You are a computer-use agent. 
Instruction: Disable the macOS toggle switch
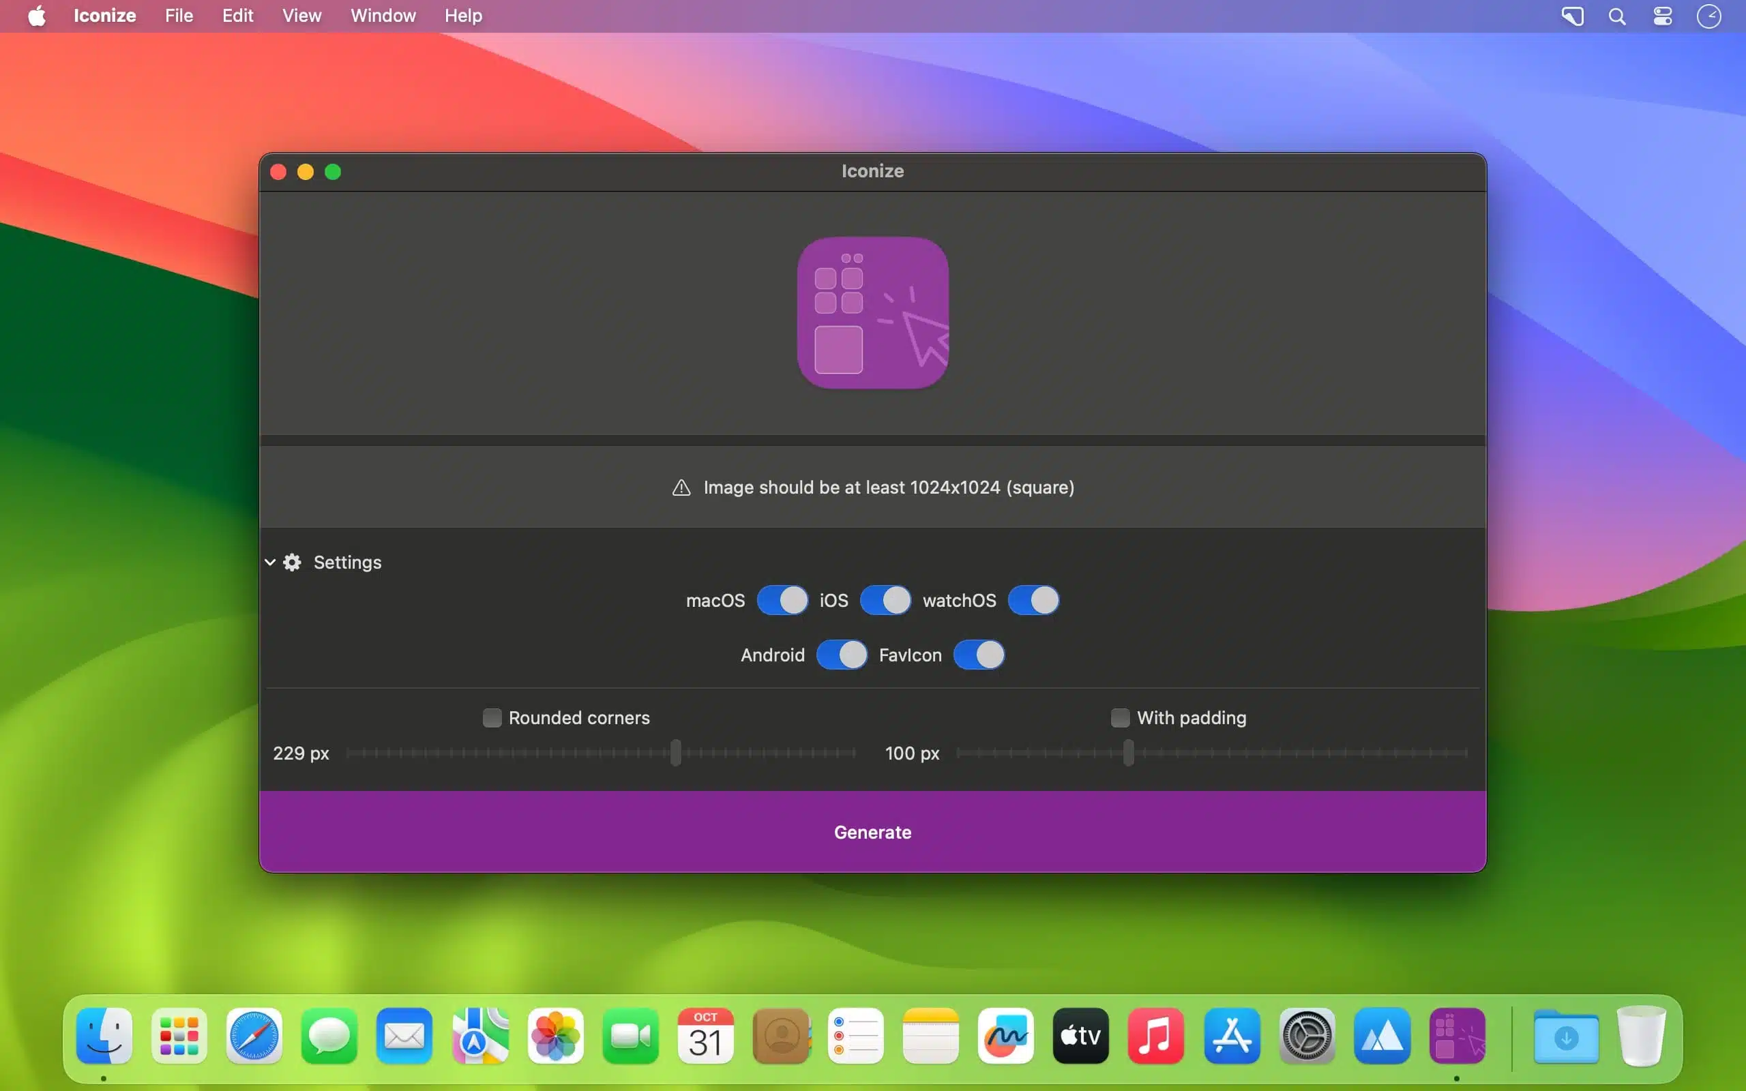point(782,599)
